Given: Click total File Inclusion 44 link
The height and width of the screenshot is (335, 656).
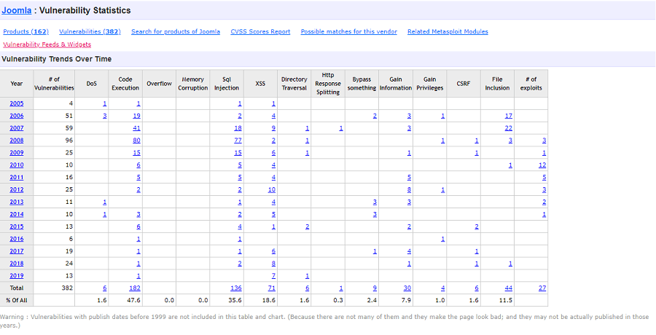Looking at the screenshot, I should [x=509, y=288].
